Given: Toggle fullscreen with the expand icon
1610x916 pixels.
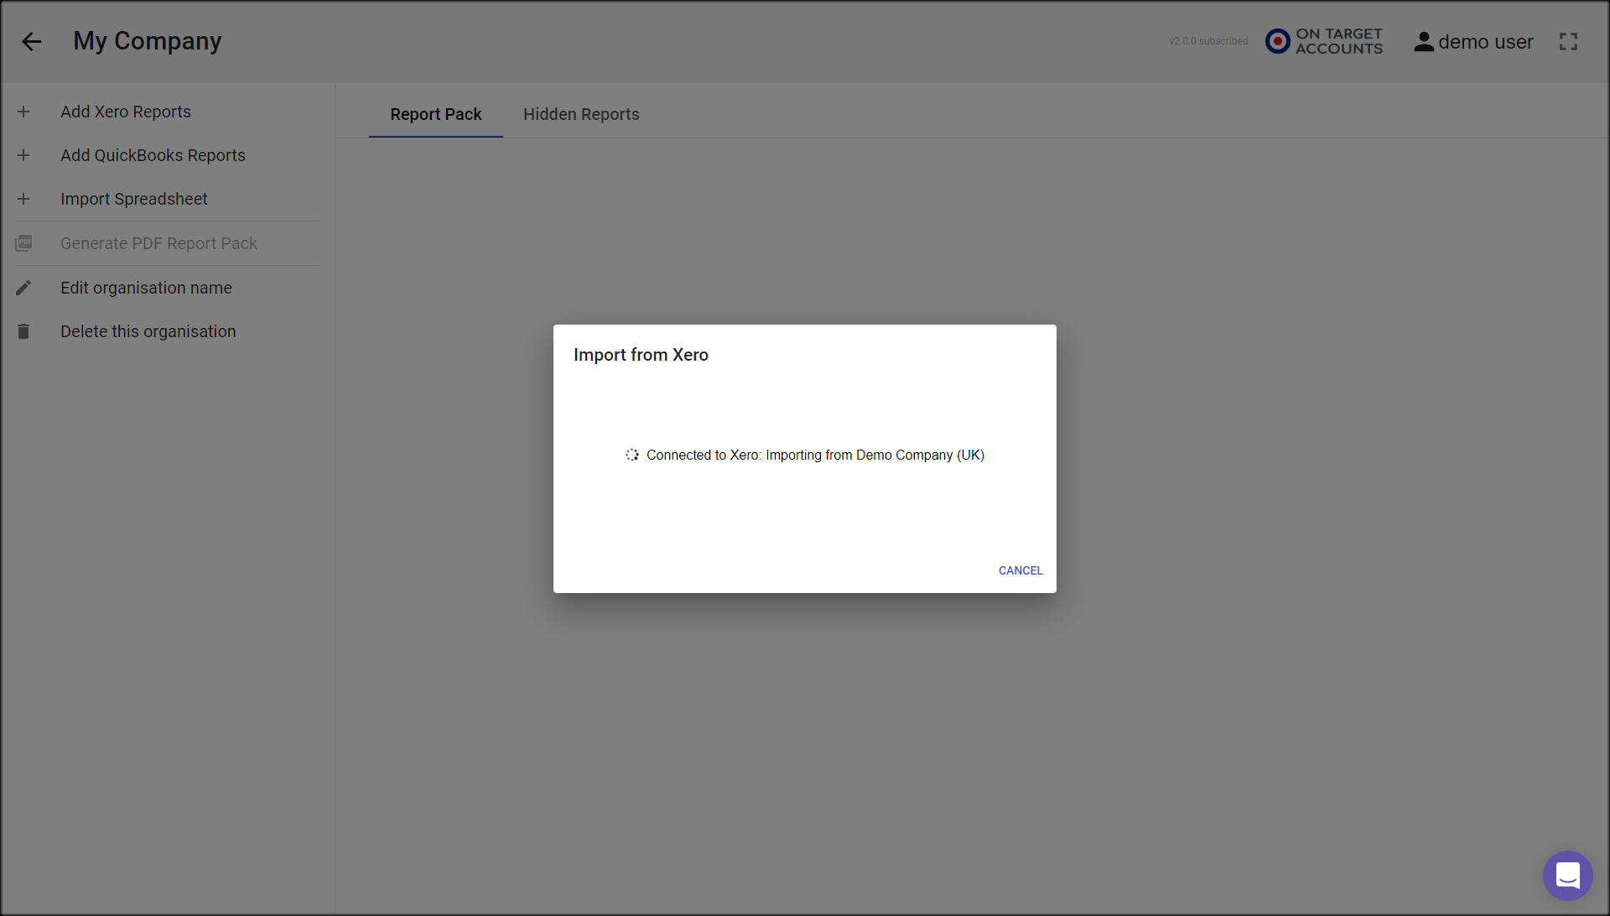Looking at the screenshot, I should pos(1568,41).
